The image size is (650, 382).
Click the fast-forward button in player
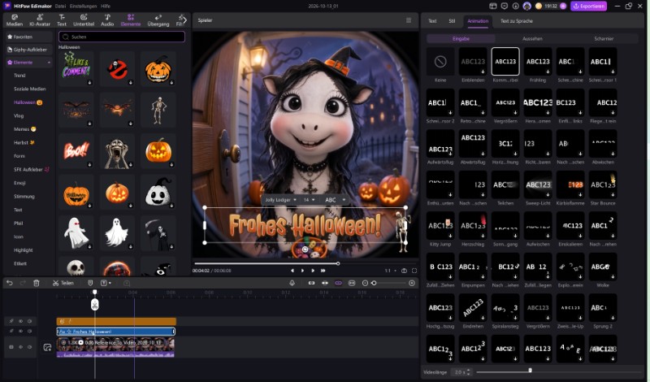(x=323, y=271)
